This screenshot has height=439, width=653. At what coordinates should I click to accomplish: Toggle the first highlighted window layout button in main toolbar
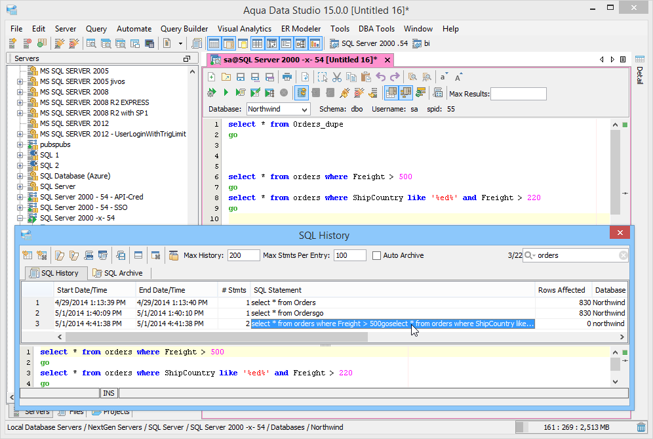coord(214,43)
